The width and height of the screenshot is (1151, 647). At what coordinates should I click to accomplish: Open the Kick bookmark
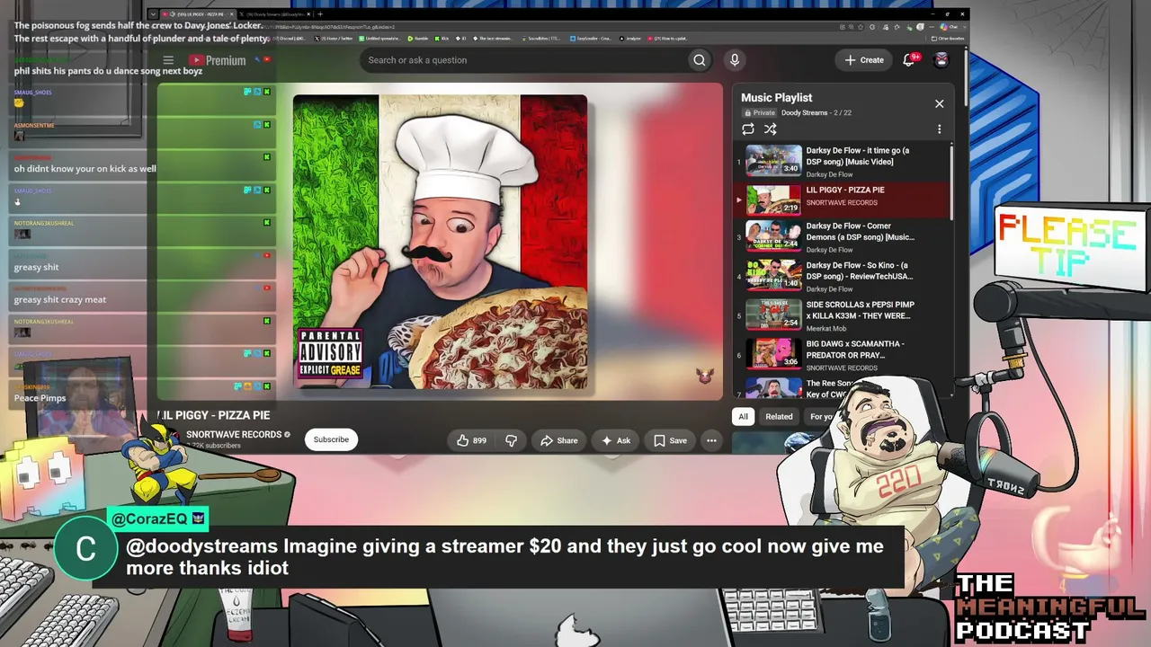443,39
